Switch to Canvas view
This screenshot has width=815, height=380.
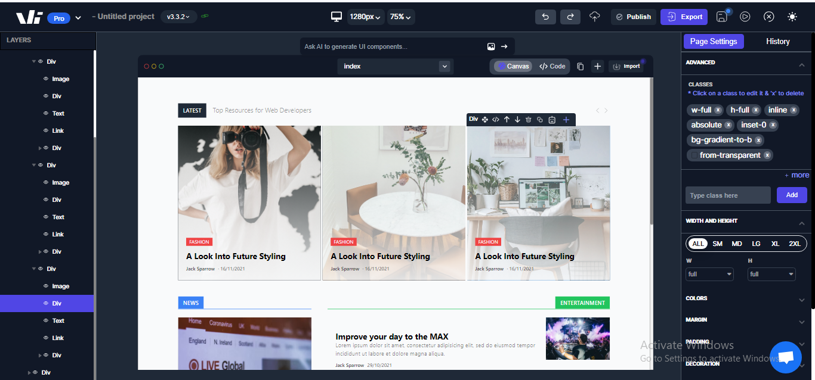point(514,66)
